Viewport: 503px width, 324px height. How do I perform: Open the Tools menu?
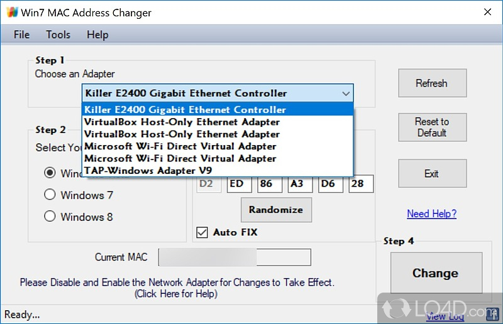coord(58,35)
